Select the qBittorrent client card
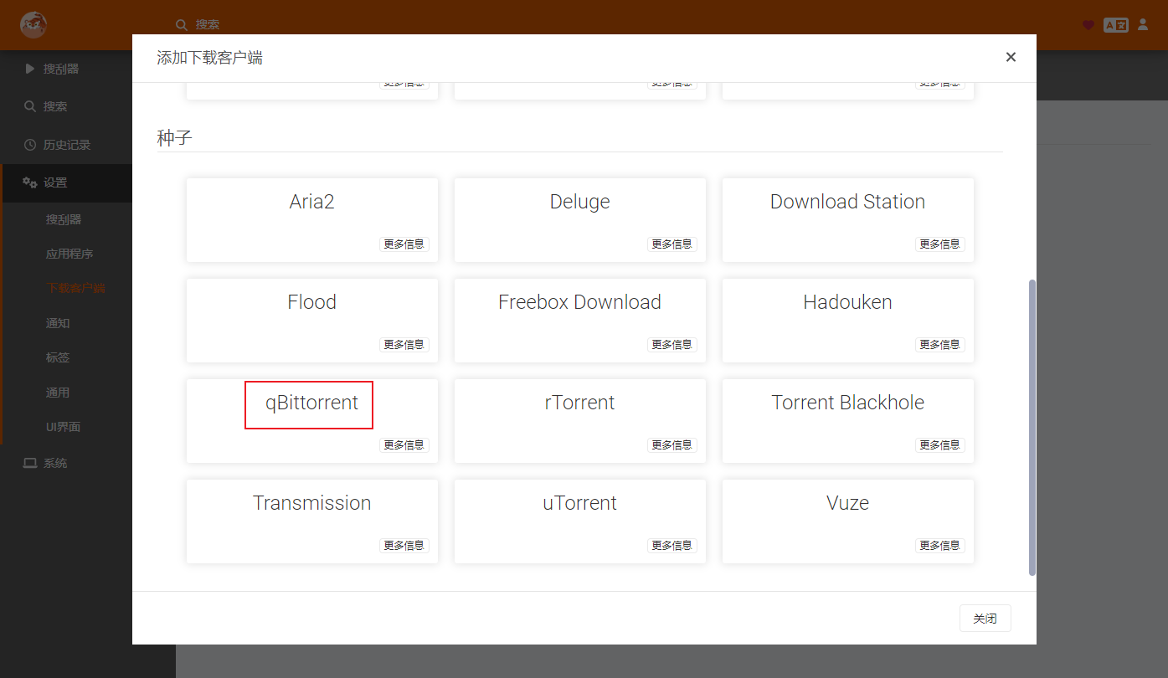This screenshot has height=678, width=1168. pos(312,421)
